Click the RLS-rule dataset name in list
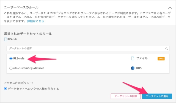The width and height of the screenshot is (176, 103). pyautogui.click(x=19, y=58)
